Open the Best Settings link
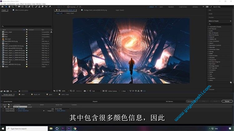Viewport: 234px width, 131px height. pos(21,109)
